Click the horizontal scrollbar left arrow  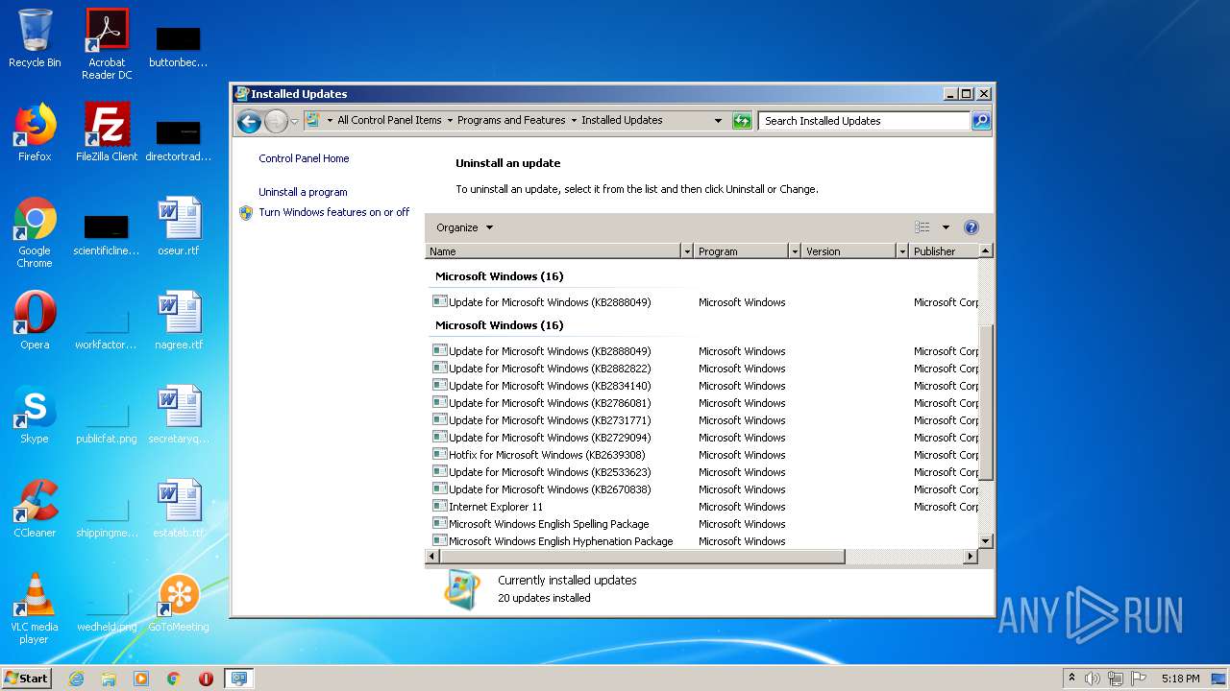click(432, 557)
